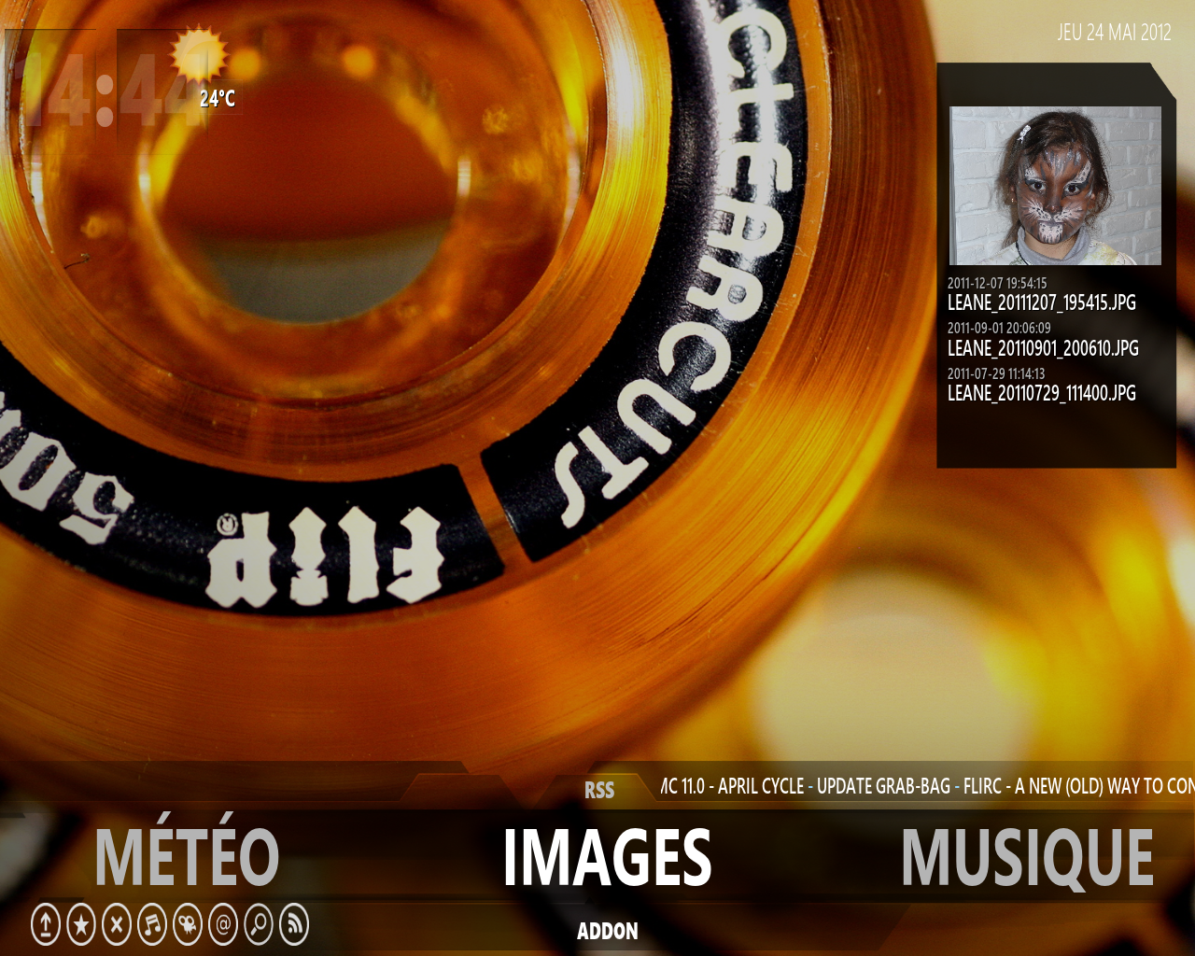1195x956 pixels.
Task: Click the timestamp 2011-09-01 20:06:09
Action: click(x=999, y=328)
